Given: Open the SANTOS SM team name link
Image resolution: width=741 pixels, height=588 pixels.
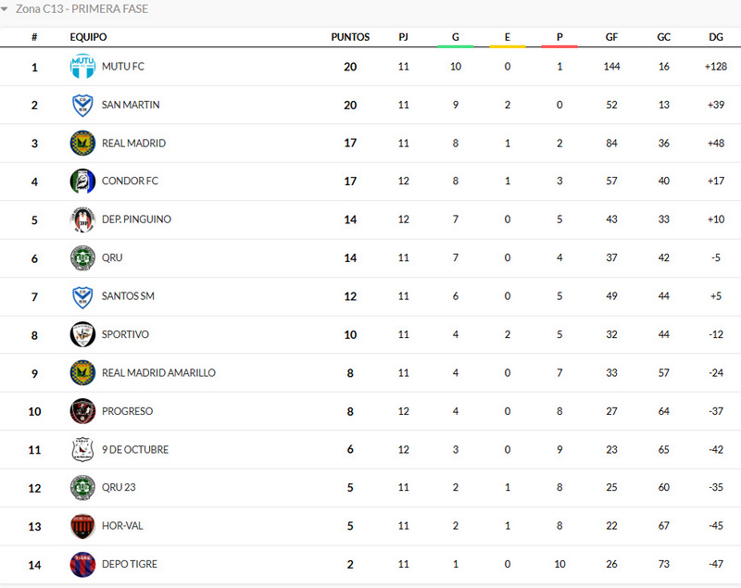Looking at the screenshot, I should 128,296.
